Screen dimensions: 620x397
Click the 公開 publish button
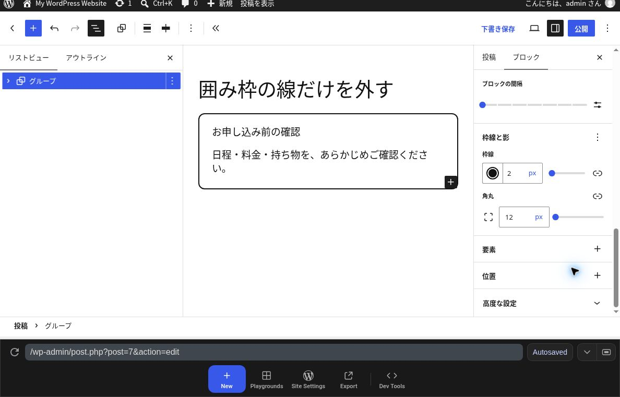point(581,28)
